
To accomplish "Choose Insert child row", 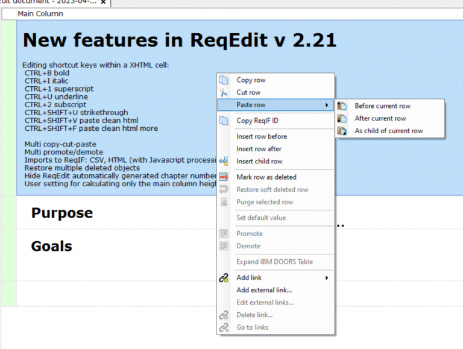I will (x=276, y=161).
